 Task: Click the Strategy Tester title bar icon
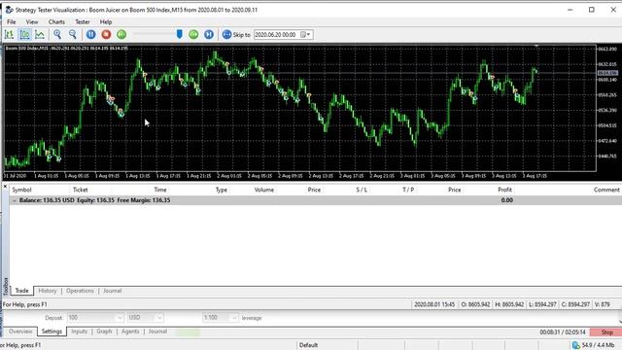point(9,10)
